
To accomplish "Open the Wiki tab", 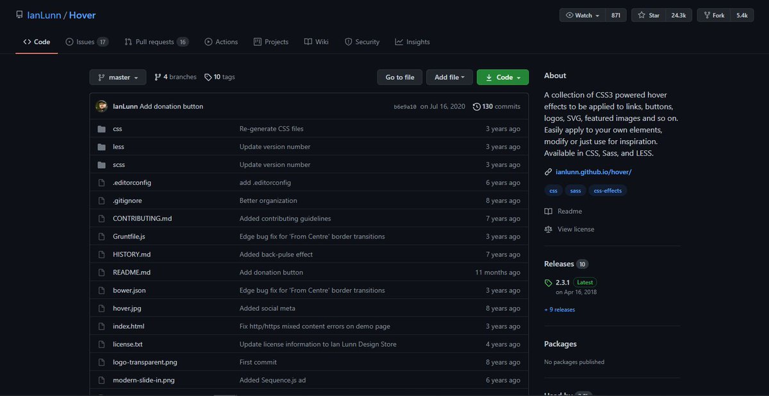I will (x=317, y=42).
